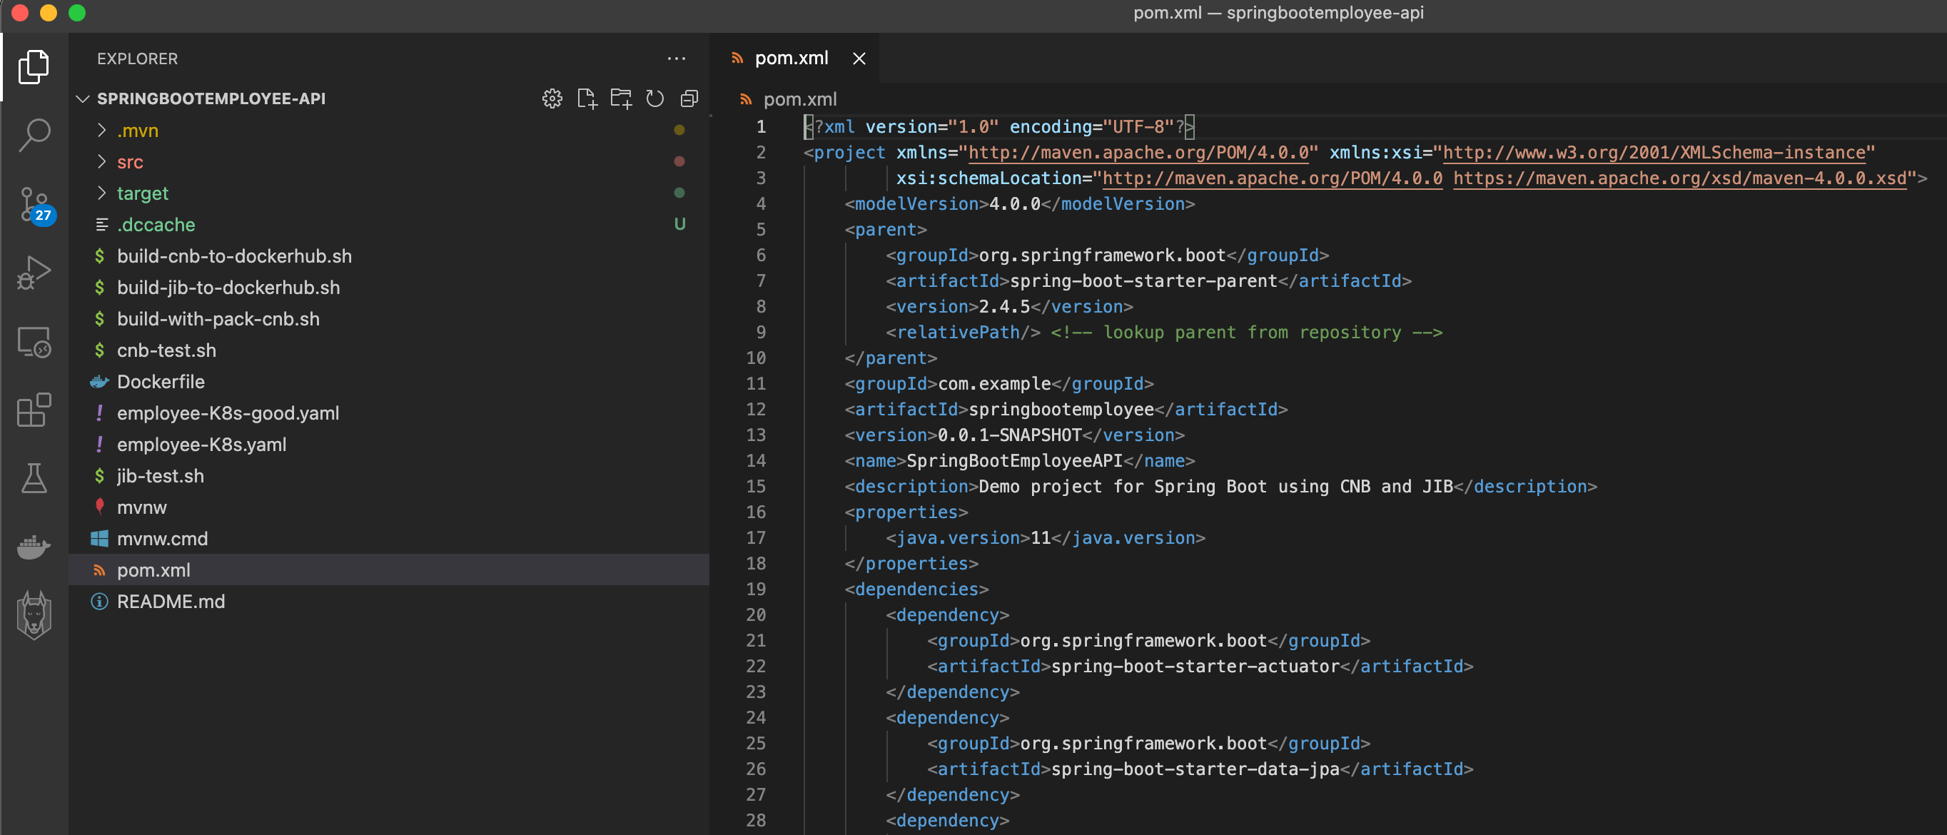Click line number 5 in the gutter
The height and width of the screenshot is (835, 1947).
coord(759,230)
